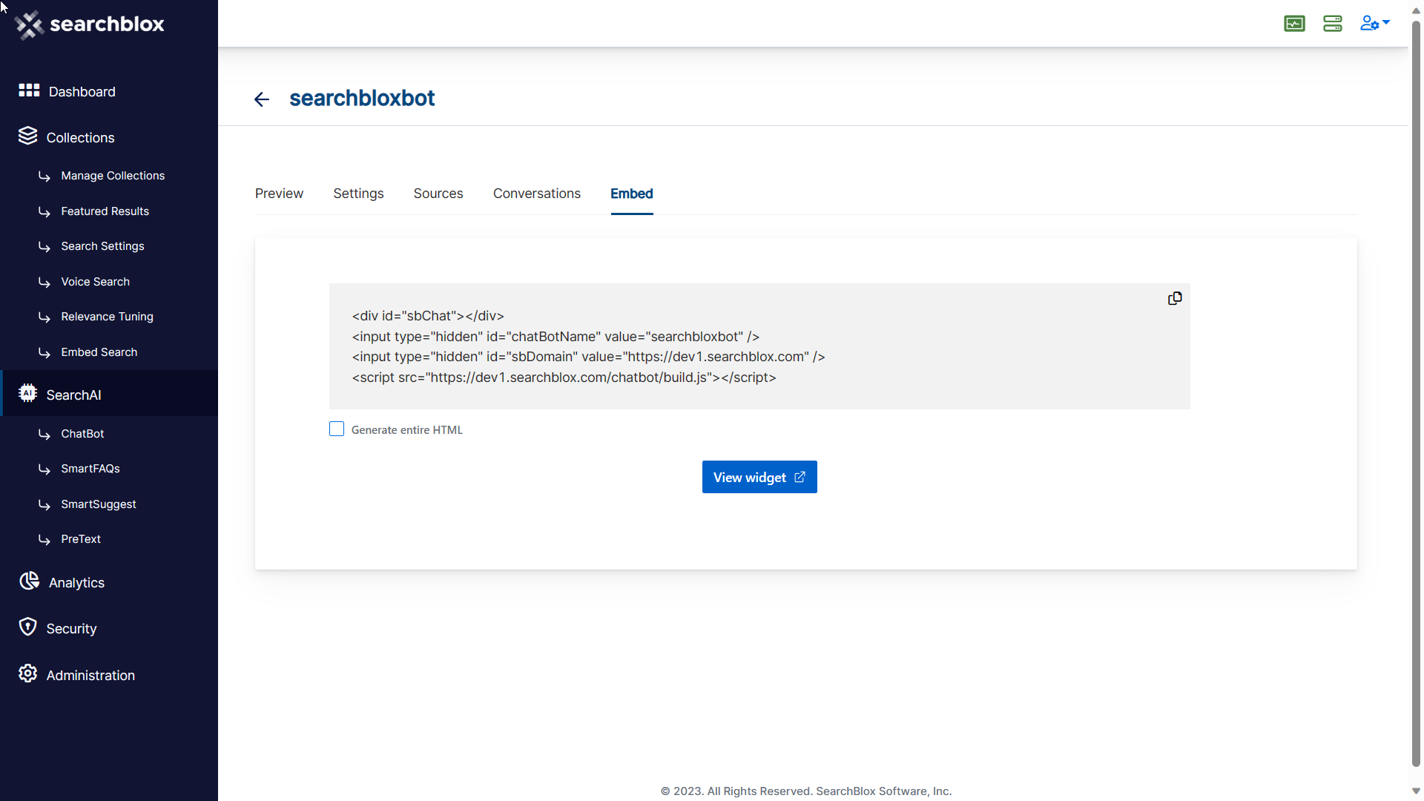1424x801 pixels.
Task: Click the green server icon in header
Action: pos(1333,24)
